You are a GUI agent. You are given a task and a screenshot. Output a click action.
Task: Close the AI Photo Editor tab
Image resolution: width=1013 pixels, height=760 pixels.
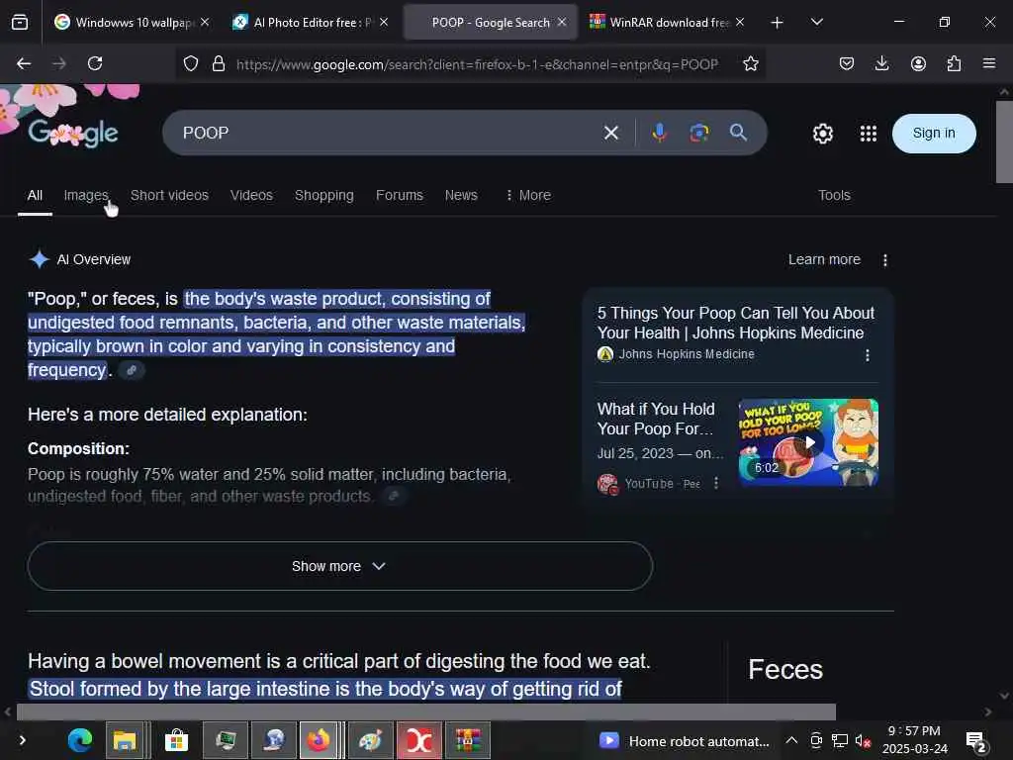pyautogui.click(x=384, y=22)
